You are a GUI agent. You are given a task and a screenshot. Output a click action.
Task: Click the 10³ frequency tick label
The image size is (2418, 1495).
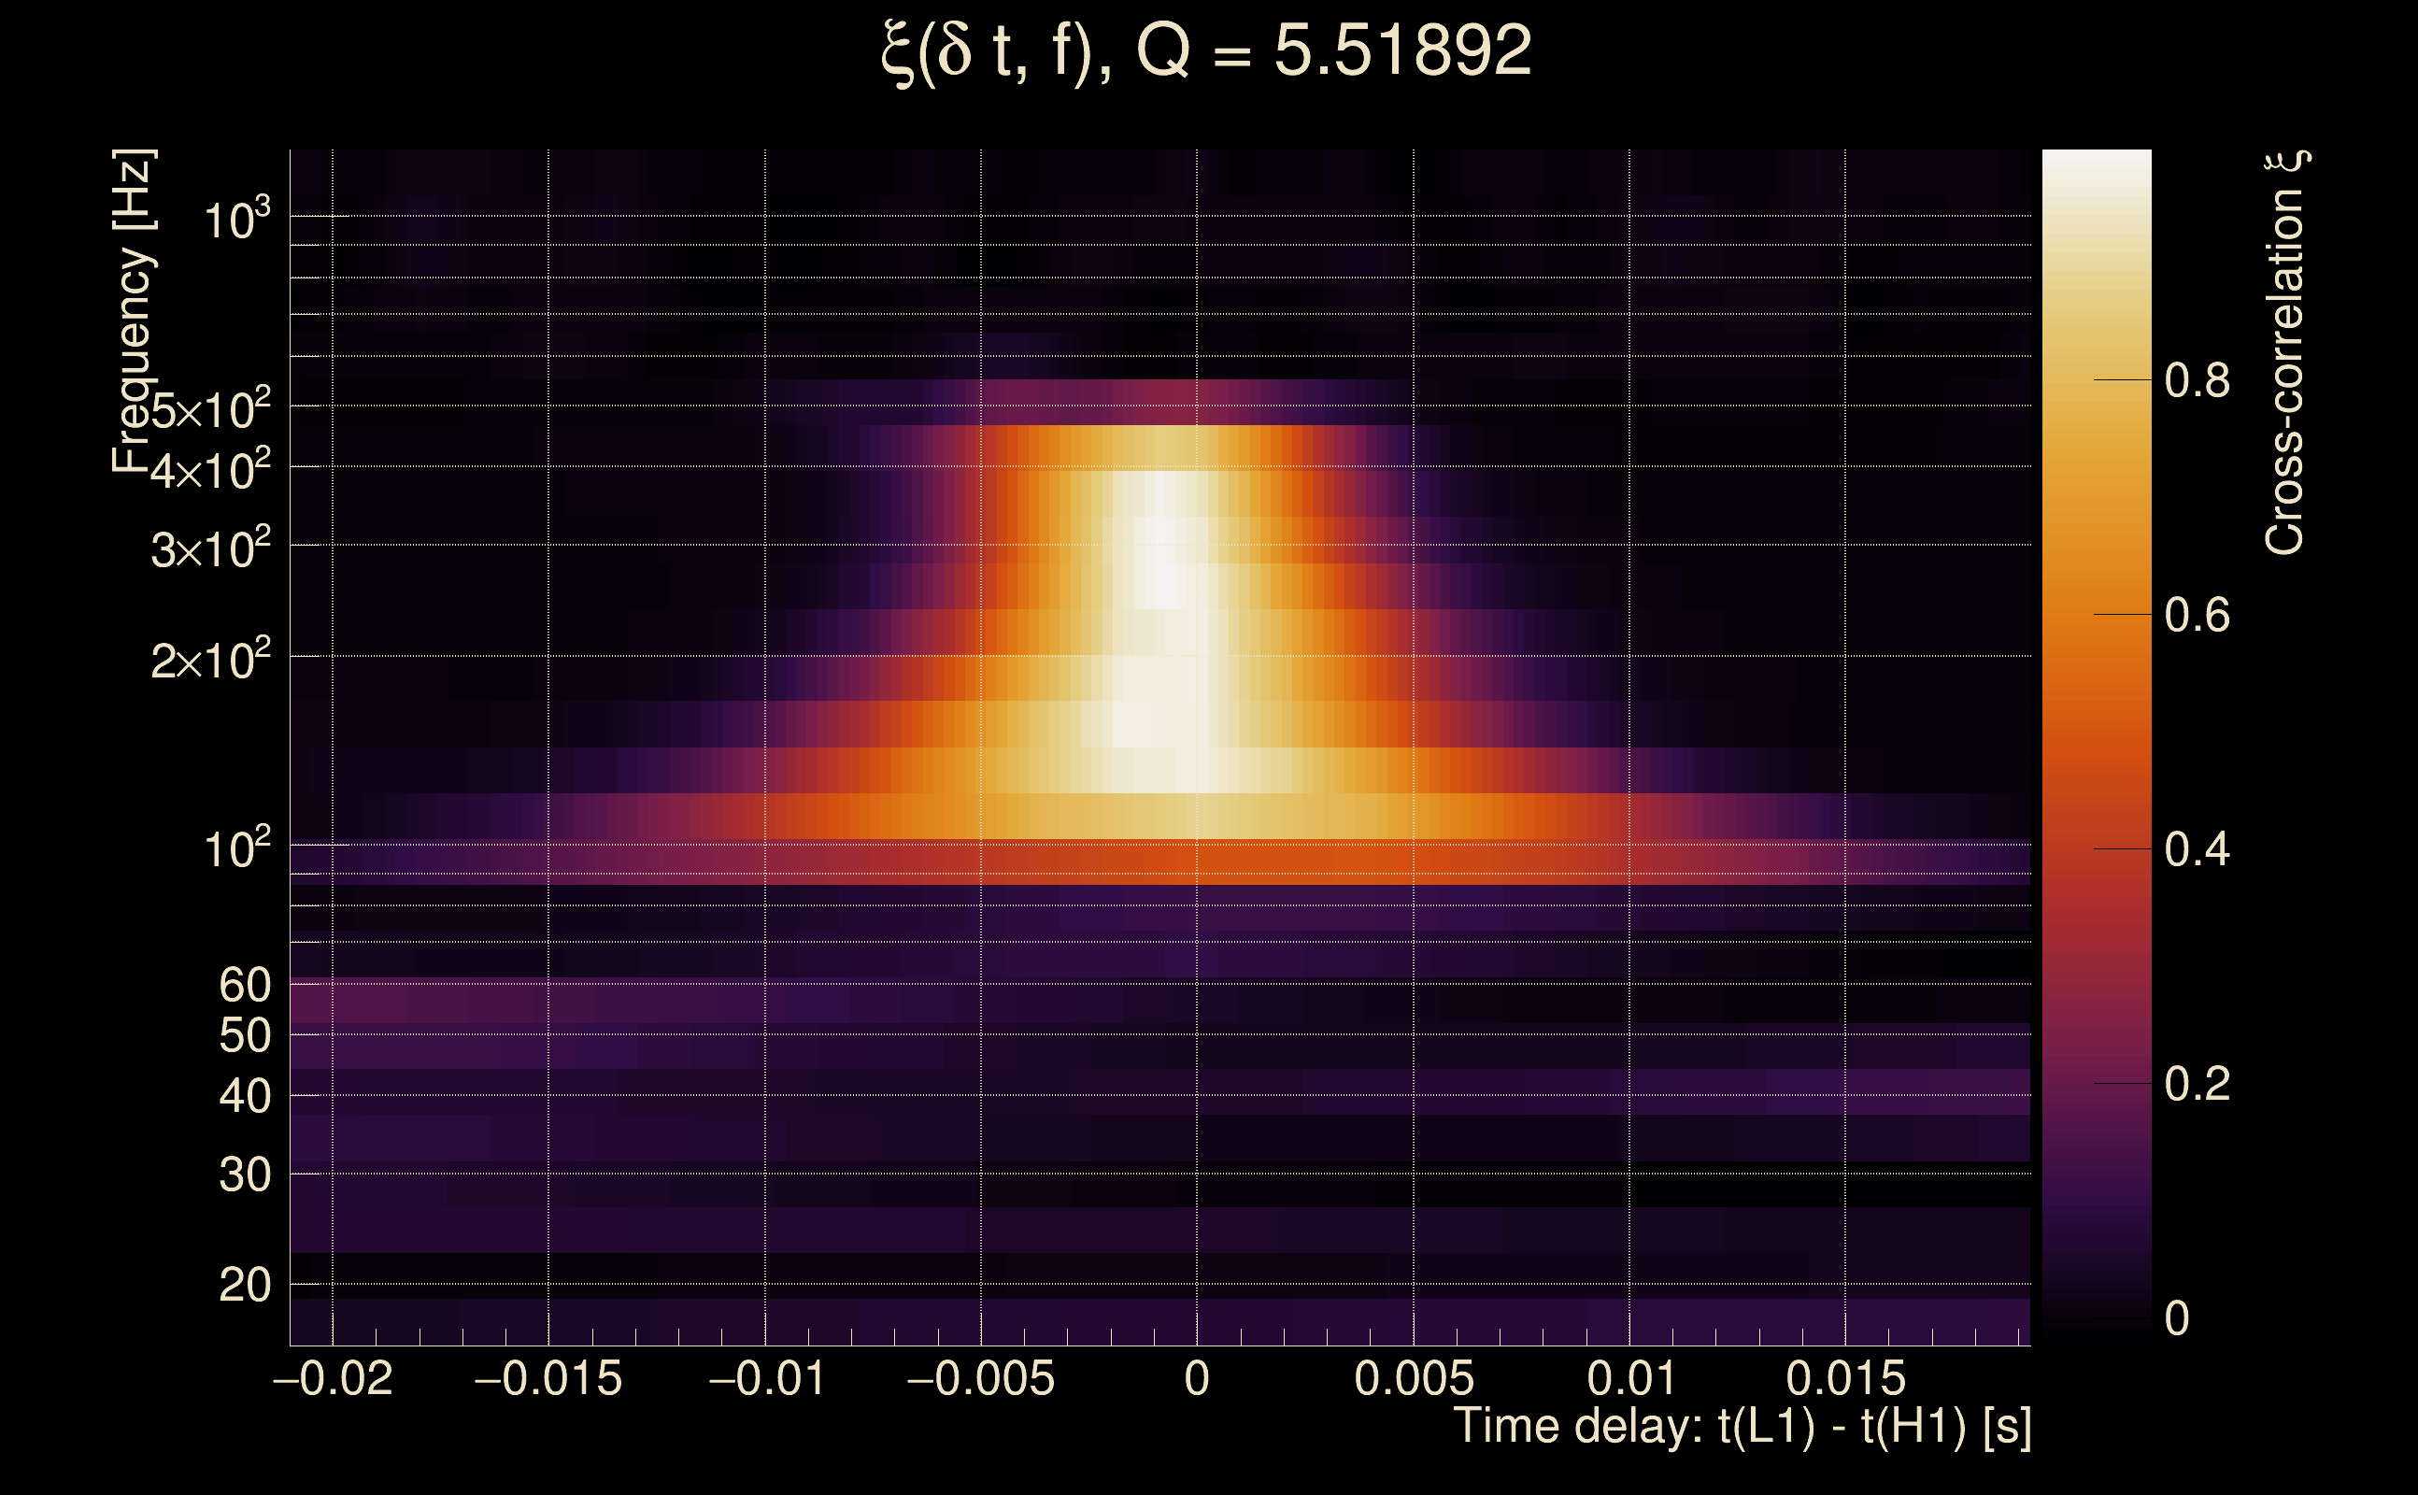coord(236,219)
